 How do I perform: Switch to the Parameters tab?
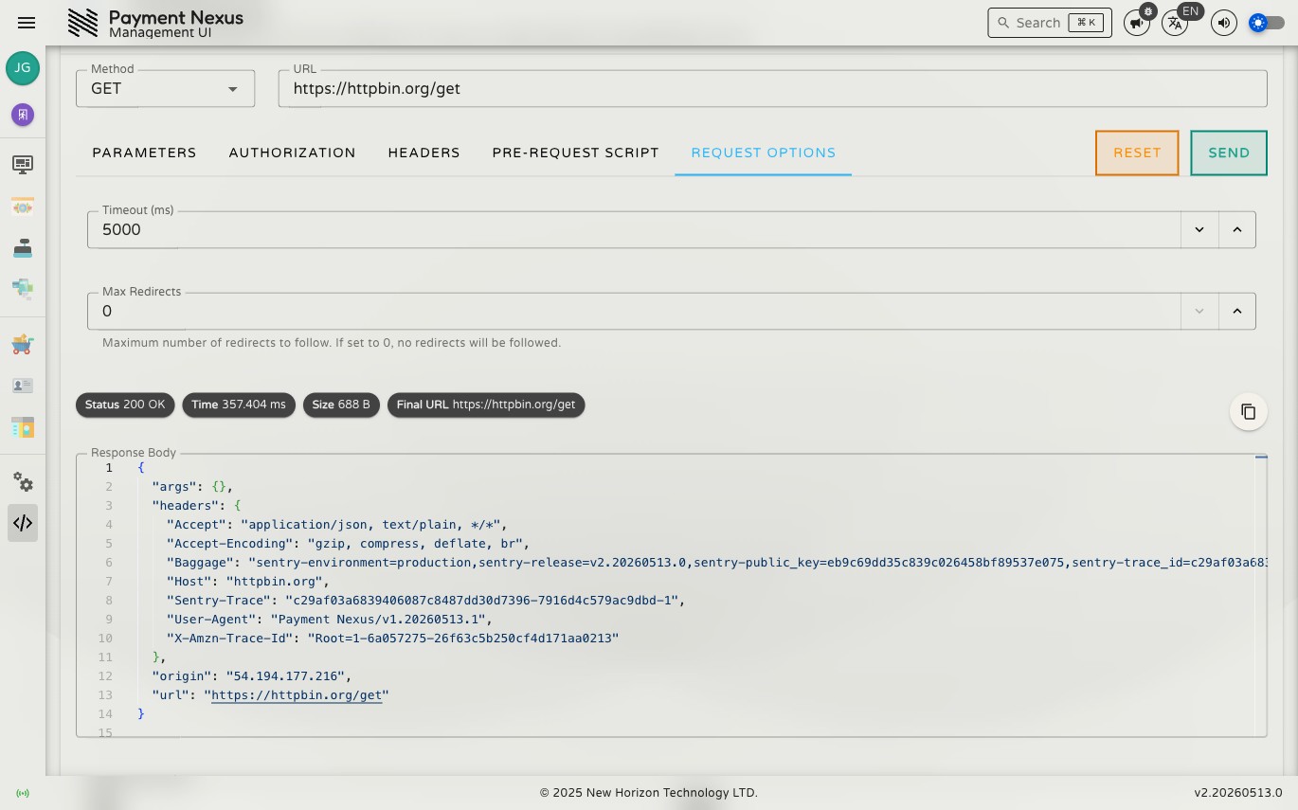[144, 153]
